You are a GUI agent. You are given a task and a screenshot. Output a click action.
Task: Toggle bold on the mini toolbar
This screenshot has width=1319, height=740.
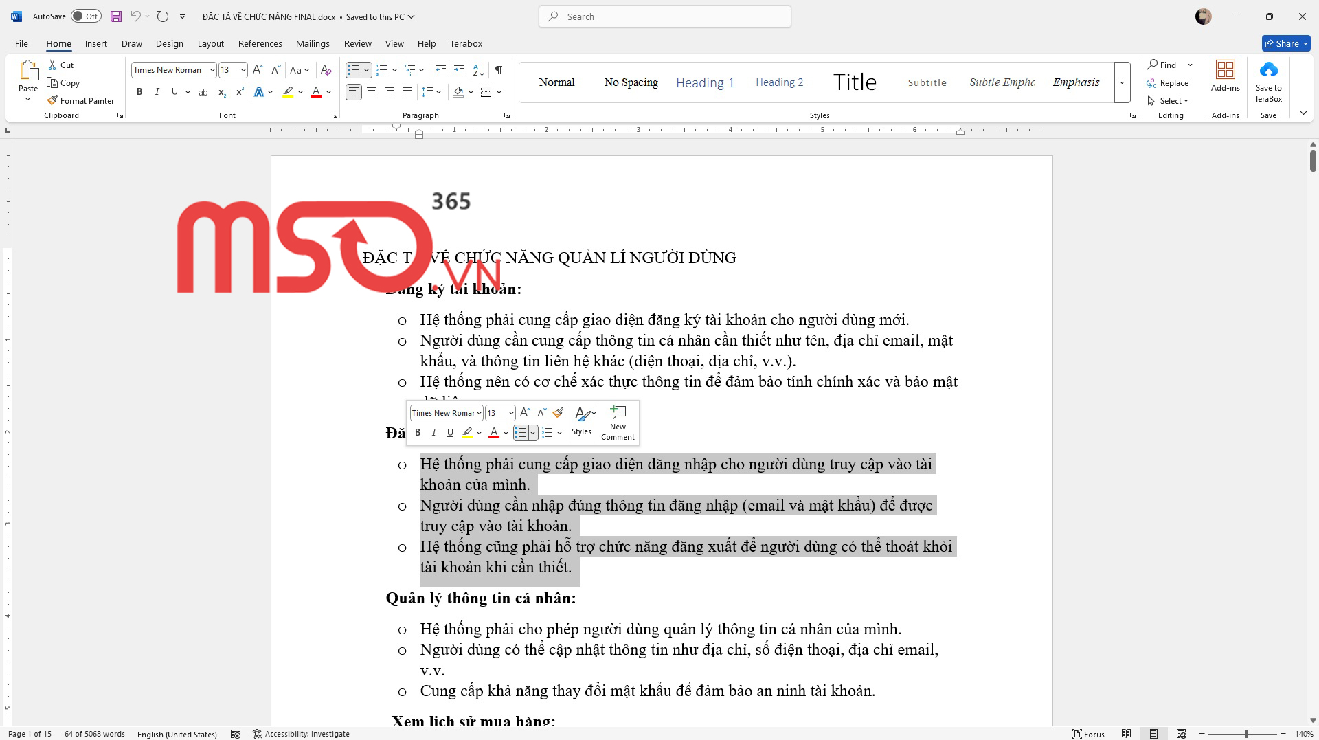(418, 432)
